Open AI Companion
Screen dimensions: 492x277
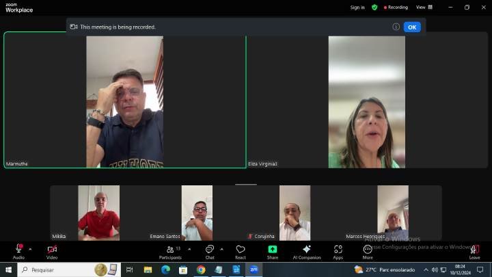[307, 252]
